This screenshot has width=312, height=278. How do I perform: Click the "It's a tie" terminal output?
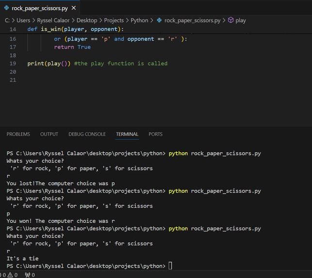22,259
